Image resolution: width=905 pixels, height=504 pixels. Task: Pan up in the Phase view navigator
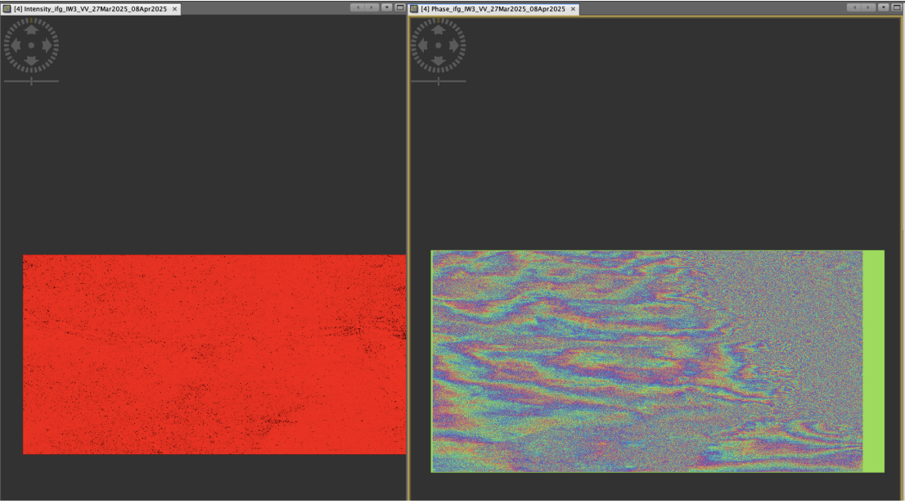(438, 29)
